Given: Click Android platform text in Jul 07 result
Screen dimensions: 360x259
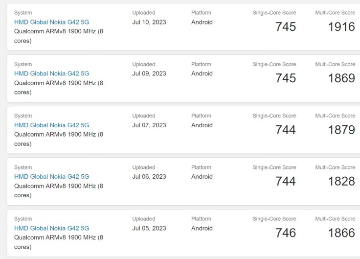Looking at the screenshot, I should click(x=202, y=125).
